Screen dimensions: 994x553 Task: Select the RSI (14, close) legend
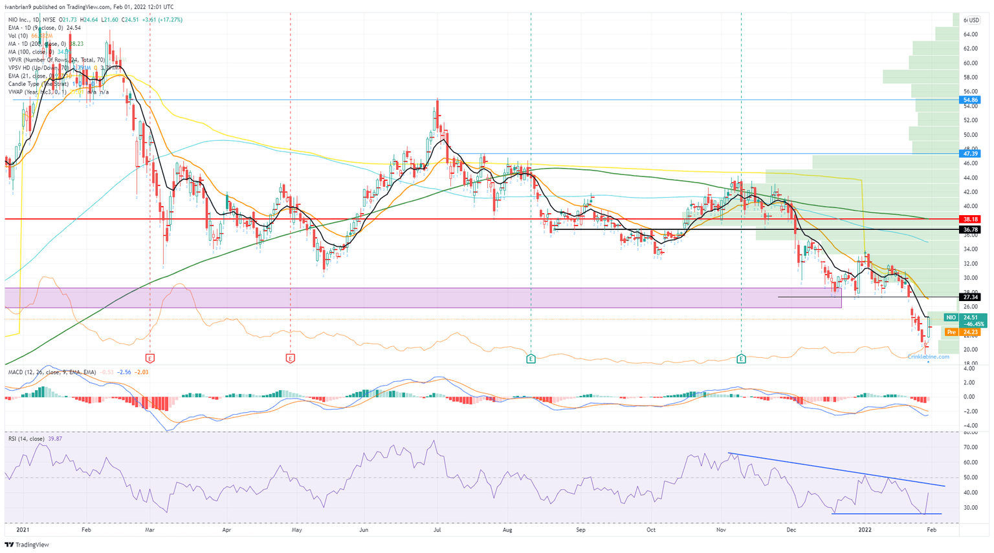27,439
